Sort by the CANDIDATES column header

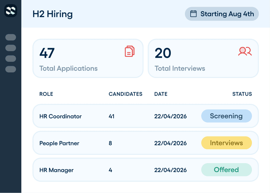tap(125, 94)
